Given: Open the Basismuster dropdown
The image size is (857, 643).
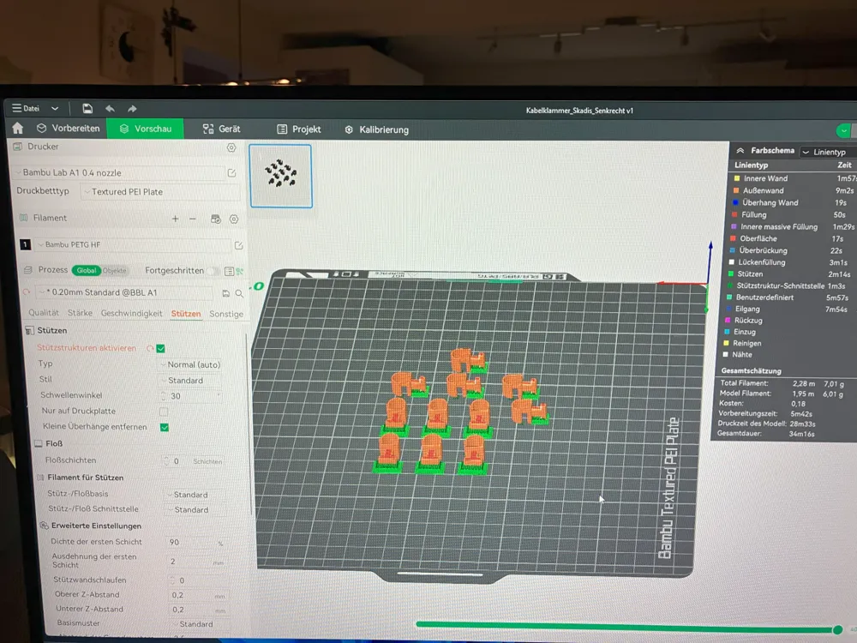Looking at the screenshot, I should (x=199, y=624).
